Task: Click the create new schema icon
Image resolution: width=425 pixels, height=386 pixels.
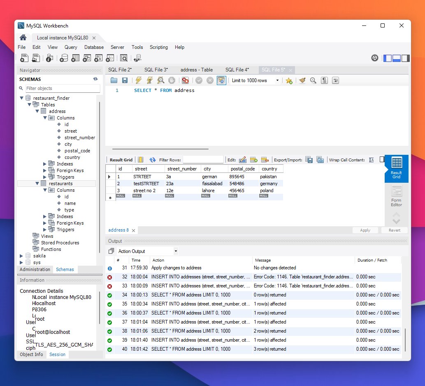Action: pos(64,58)
